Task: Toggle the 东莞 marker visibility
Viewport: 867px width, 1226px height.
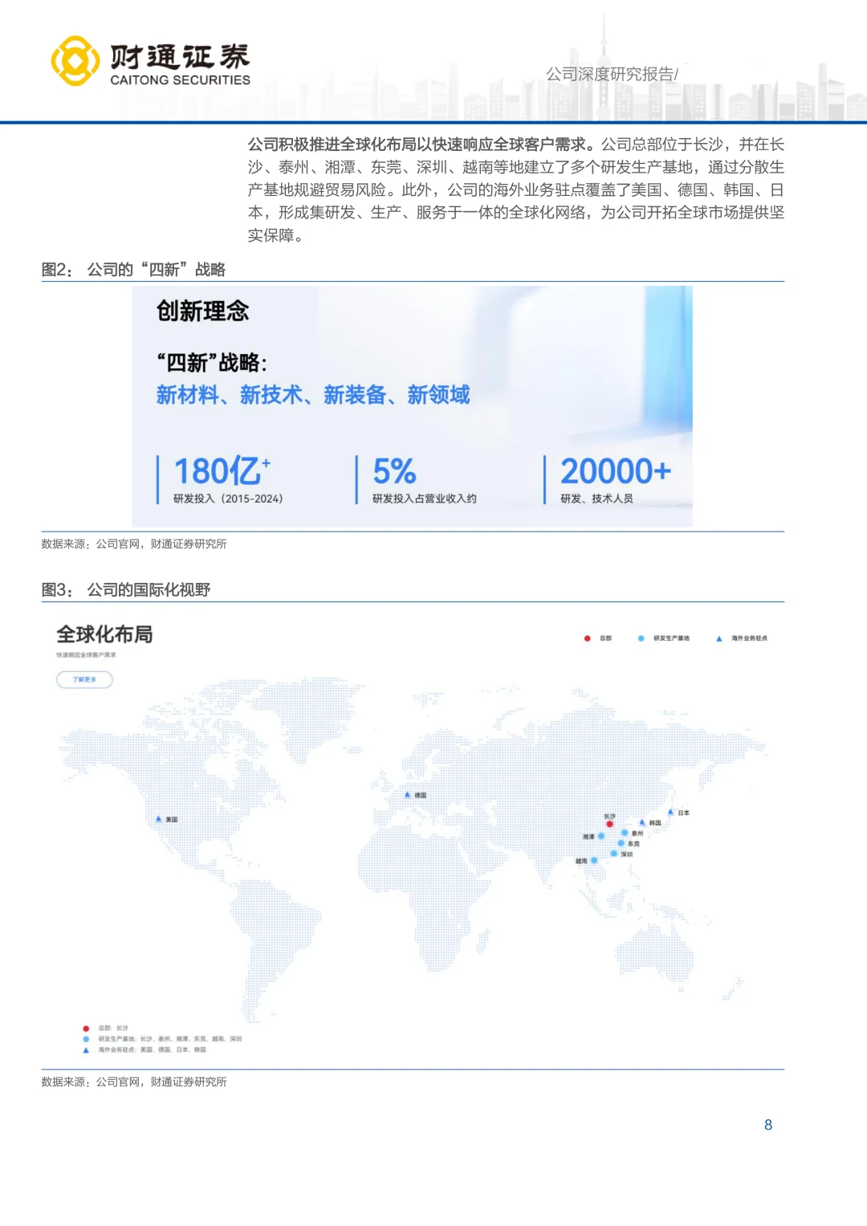Action: coord(621,843)
